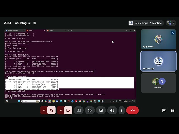Open the participants list showing 9
The image size is (179, 134).
[x=171, y=23]
